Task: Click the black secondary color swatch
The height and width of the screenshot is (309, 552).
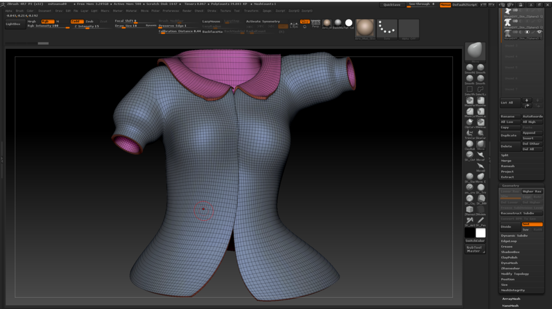Action: [470, 233]
